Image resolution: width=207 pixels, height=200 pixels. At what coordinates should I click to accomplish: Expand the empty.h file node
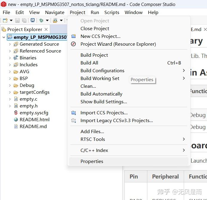[10, 106]
